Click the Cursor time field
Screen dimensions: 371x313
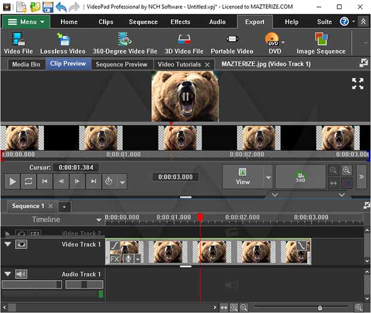pos(76,168)
